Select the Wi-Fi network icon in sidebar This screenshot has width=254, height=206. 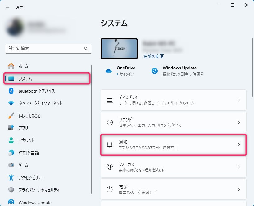pos(11,103)
